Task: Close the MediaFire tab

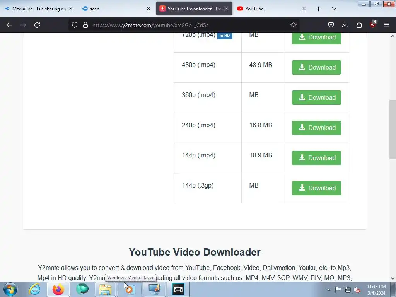Action: point(71,9)
